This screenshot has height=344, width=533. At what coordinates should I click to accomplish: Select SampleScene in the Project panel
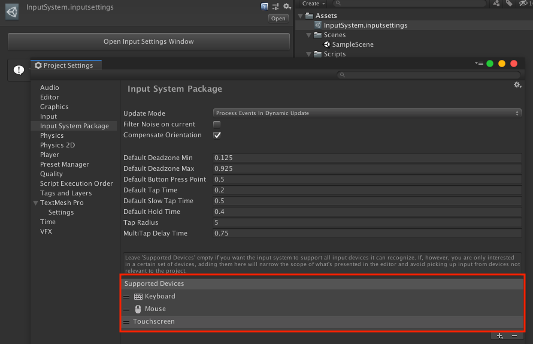(353, 44)
